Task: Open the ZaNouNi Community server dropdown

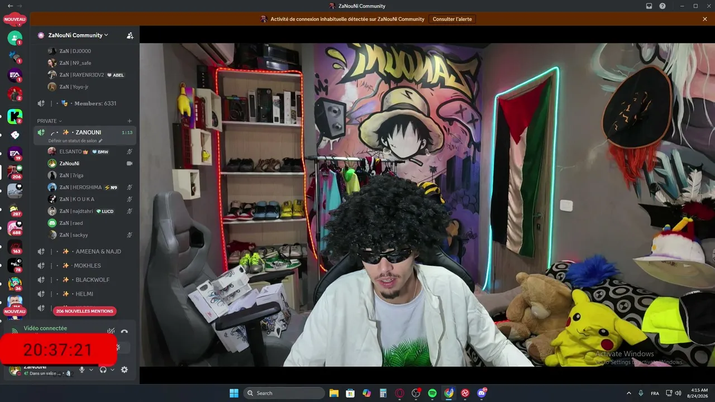Action: pos(78,35)
